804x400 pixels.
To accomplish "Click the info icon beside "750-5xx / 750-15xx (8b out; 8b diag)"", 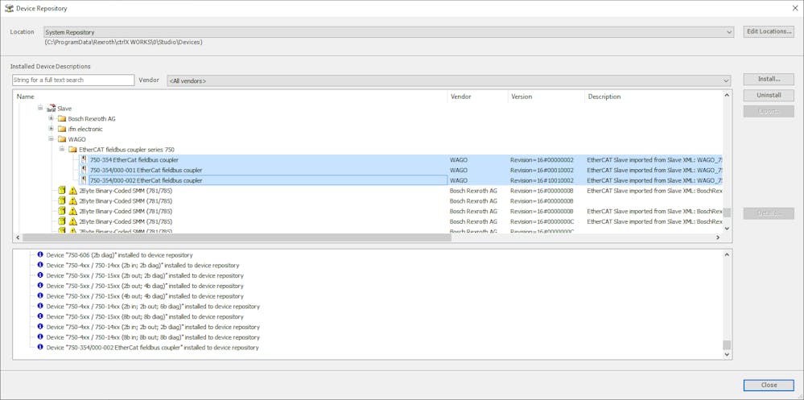I will (x=40, y=316).
